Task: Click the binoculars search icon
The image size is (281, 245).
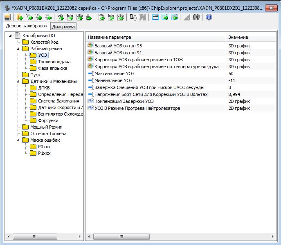Action: [196, 17]
